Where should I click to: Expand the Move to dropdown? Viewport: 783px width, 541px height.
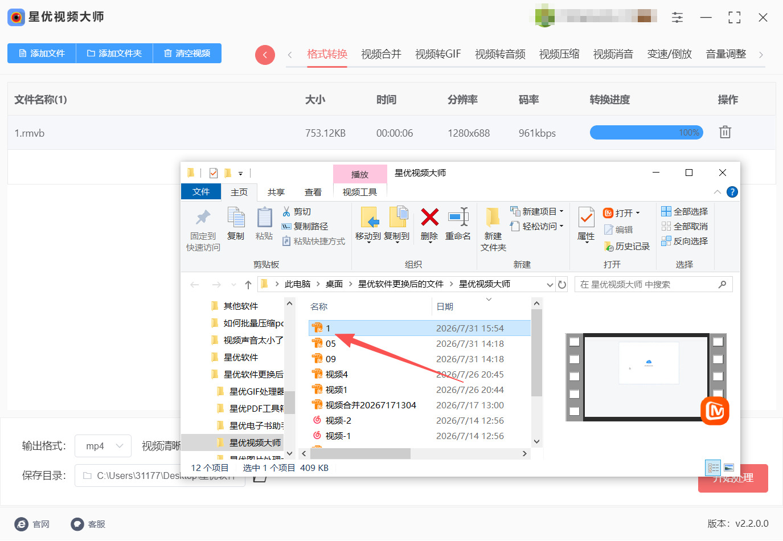(368, 243)
